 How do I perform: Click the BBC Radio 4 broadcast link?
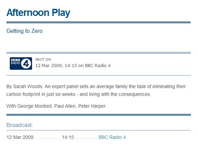click(x=112, y=137)
